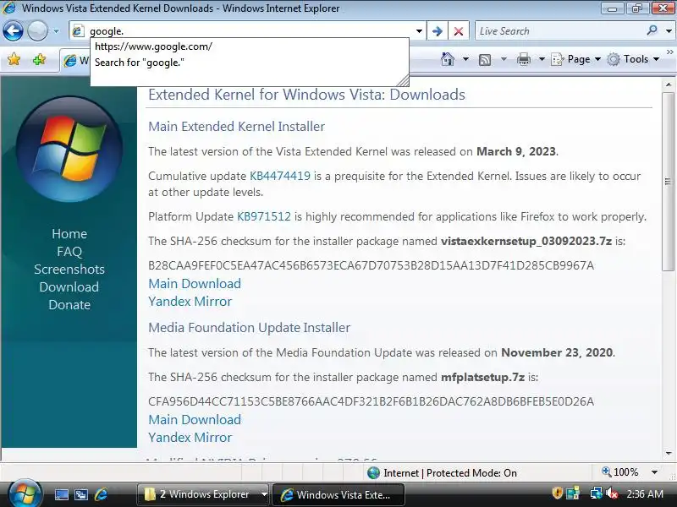Click the scrollbar up arrow
The image size is (677, 507).
click(x=669, y=84)
